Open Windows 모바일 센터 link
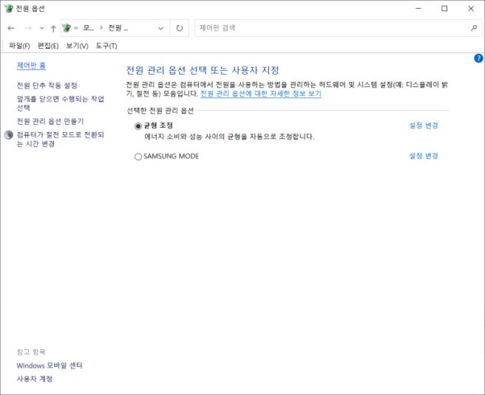The height and width of the screenshot is (395, 485). pos(50,365)
